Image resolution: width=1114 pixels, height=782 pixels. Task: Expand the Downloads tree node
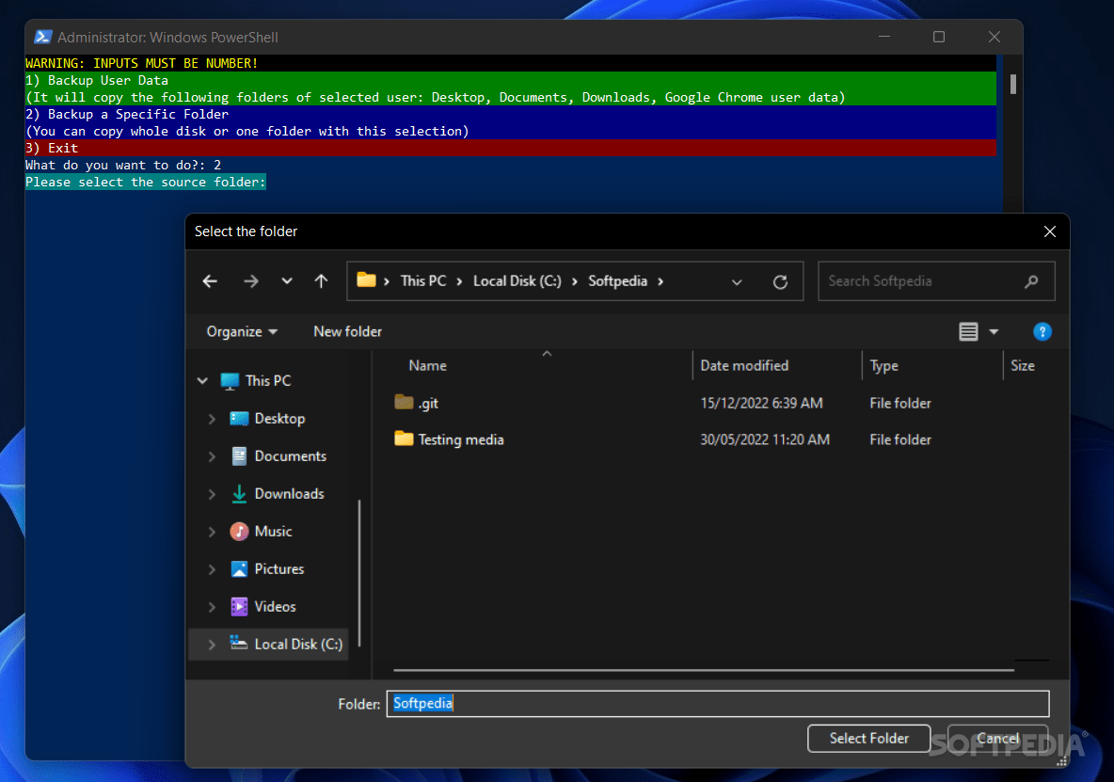click(212, 494)
